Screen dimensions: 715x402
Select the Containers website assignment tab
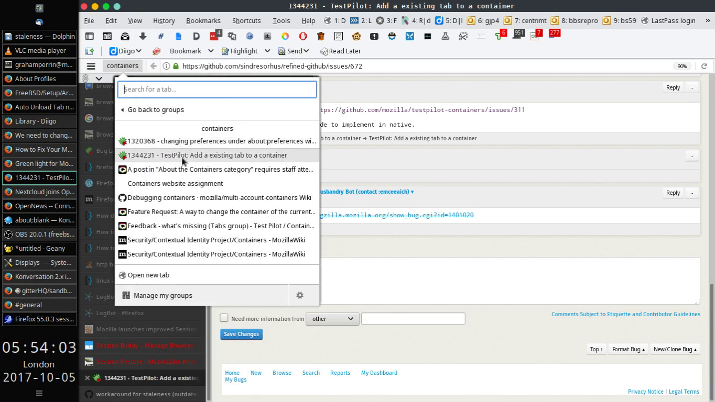pos(217,183)
